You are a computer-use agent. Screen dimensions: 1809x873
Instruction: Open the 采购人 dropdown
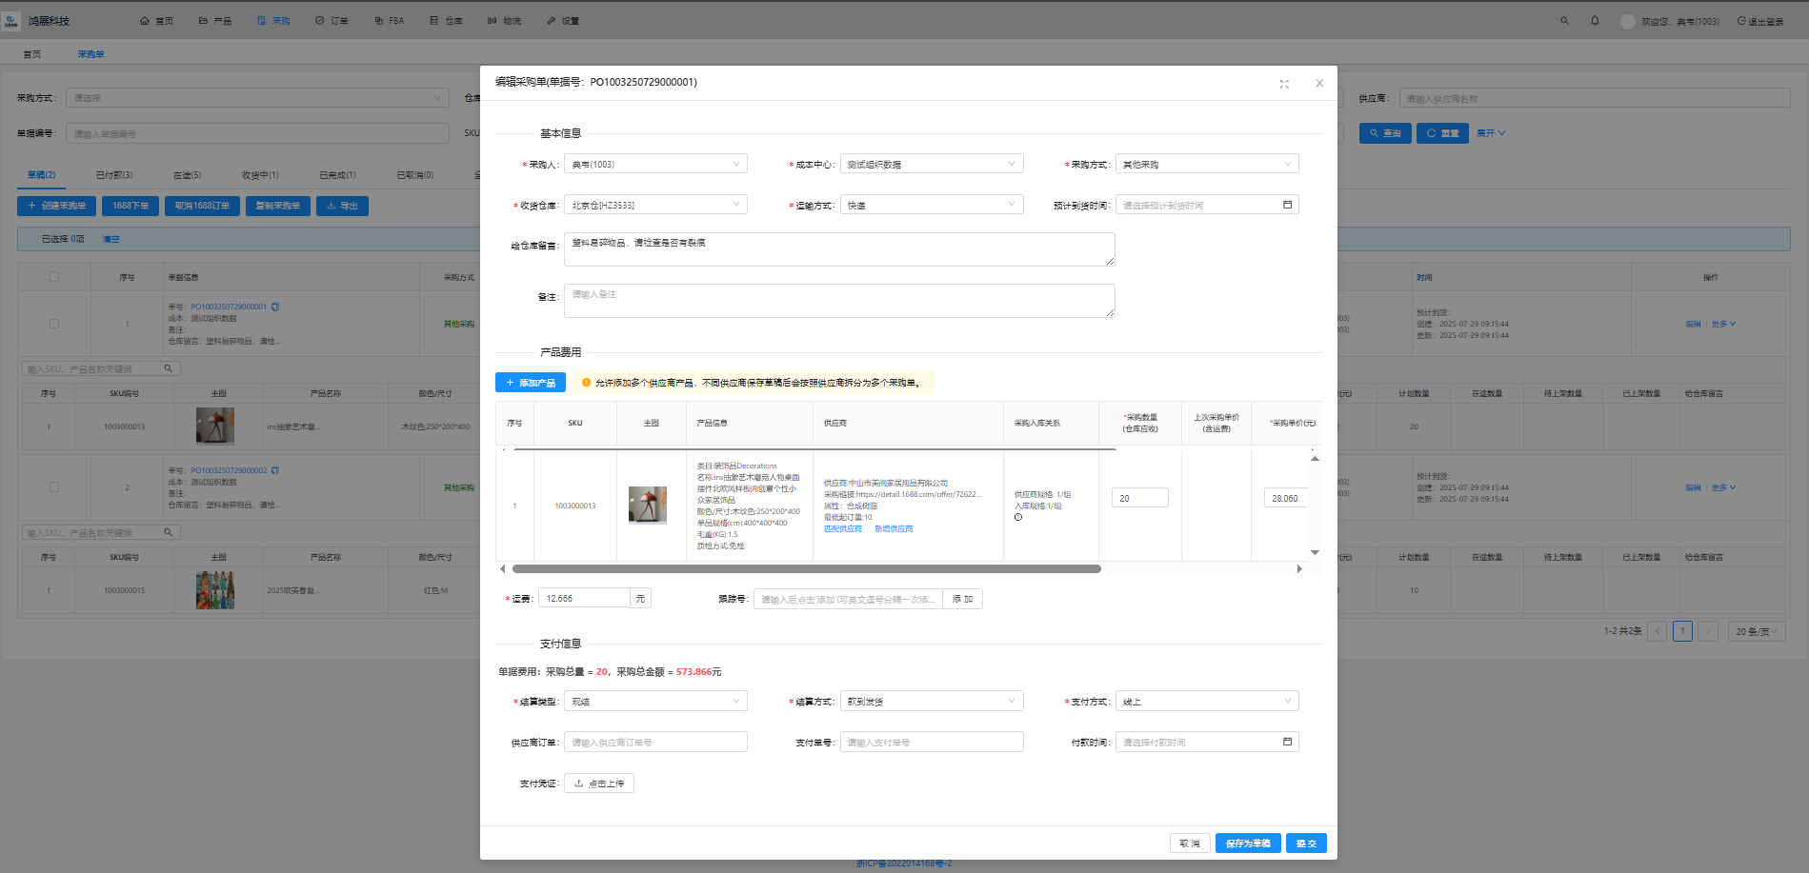[655, 165]
